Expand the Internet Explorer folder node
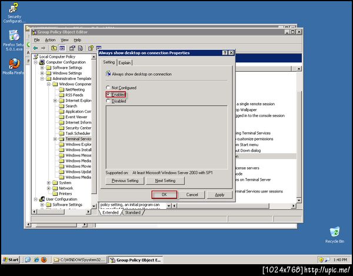Image resolution: width=353 pixels, height=276 pixels. coord(55,101)
